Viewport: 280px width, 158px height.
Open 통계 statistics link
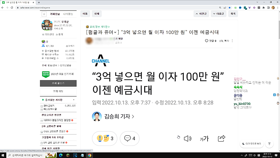(x=59, y=34)
